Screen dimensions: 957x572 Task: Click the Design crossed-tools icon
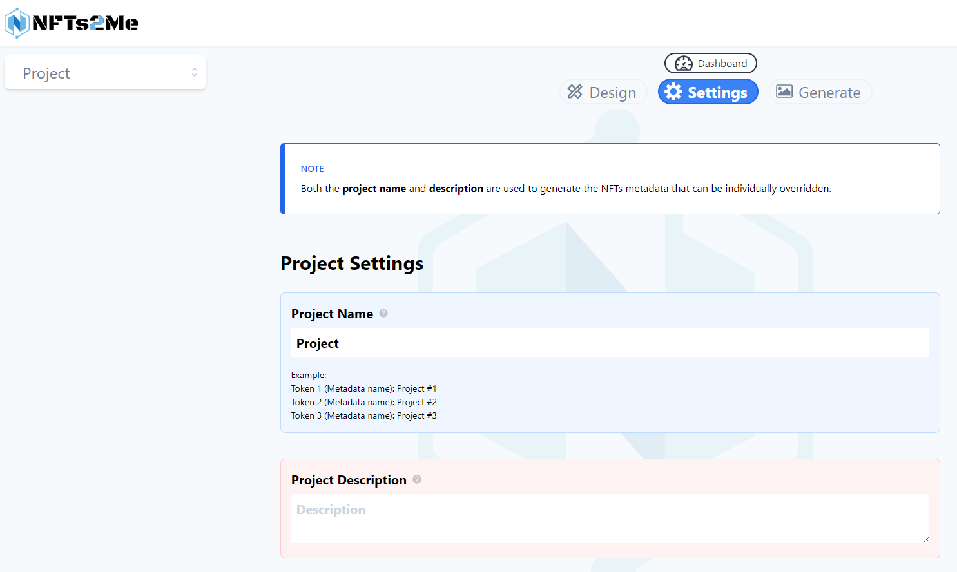click(x=575, y=92)
